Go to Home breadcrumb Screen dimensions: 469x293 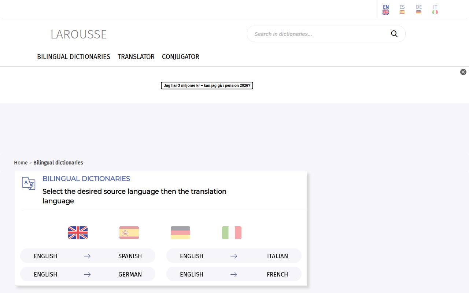[x=21, y=163]
